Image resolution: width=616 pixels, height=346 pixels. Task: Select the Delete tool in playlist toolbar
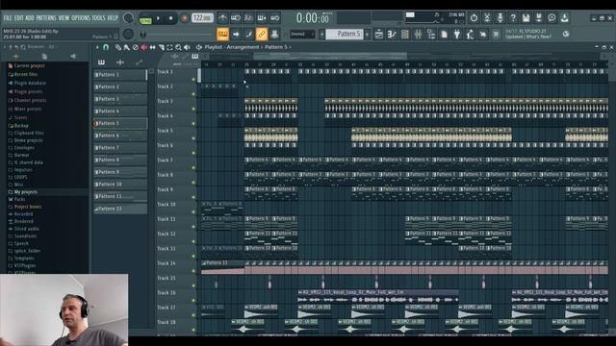click(x=135, y=47)
